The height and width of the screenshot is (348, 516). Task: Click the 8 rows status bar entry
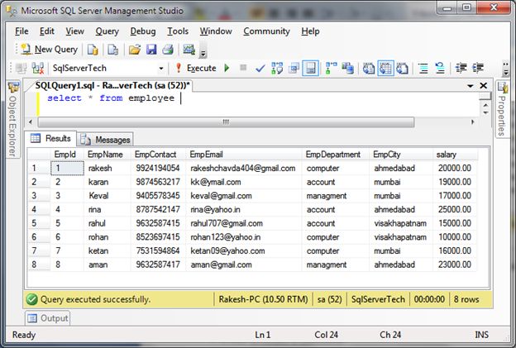click(466, 299)
